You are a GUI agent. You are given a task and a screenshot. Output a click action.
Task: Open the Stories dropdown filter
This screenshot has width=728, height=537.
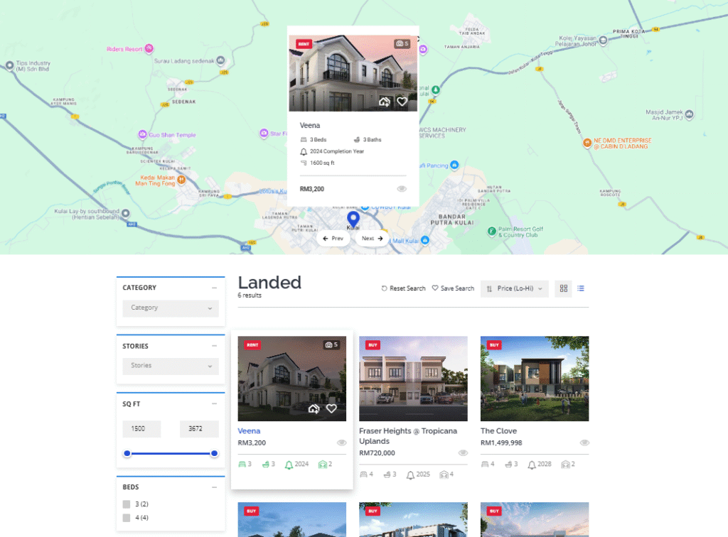[171, 366]
